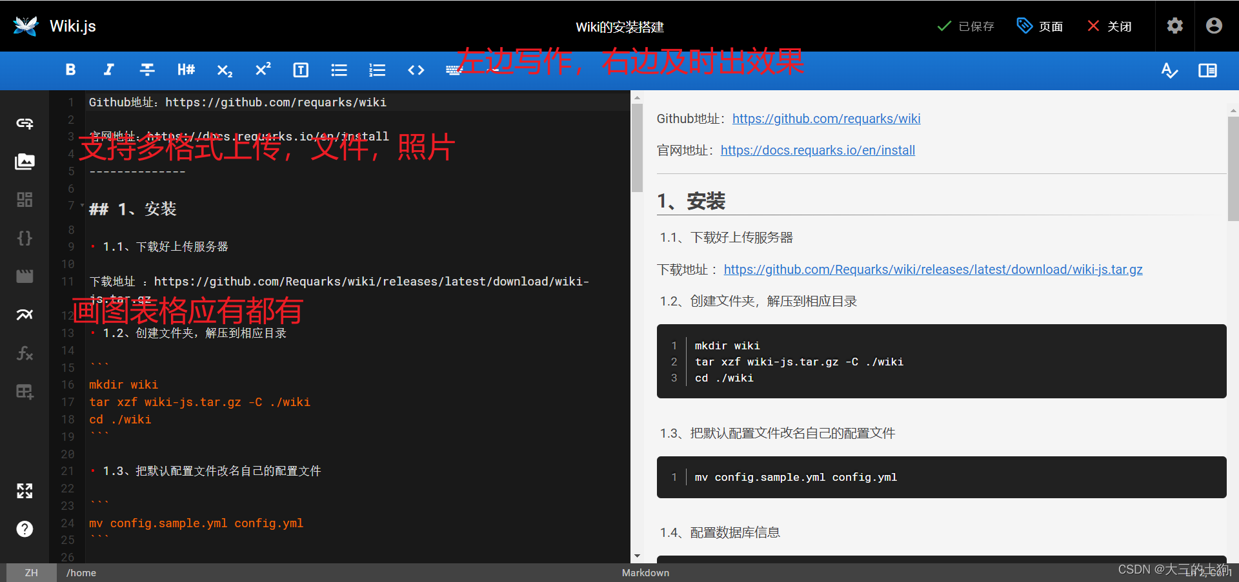Insert unordered bullet list
Image resolution: width=1239 pixels, height=582 pixels.
pos(339,70)
